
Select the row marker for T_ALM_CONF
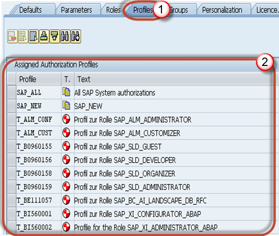coord(12,119)
